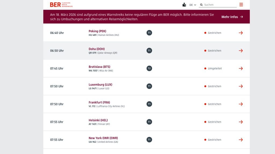Click the Umgeleitet status label
The width and height of the screenshot is (275, 154).
[215, 68]
